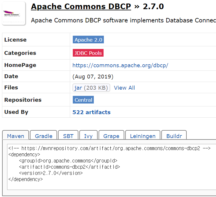Click the date text (Aug 07, 2019)
Screen dimensions: 216x197
(93, 76)
